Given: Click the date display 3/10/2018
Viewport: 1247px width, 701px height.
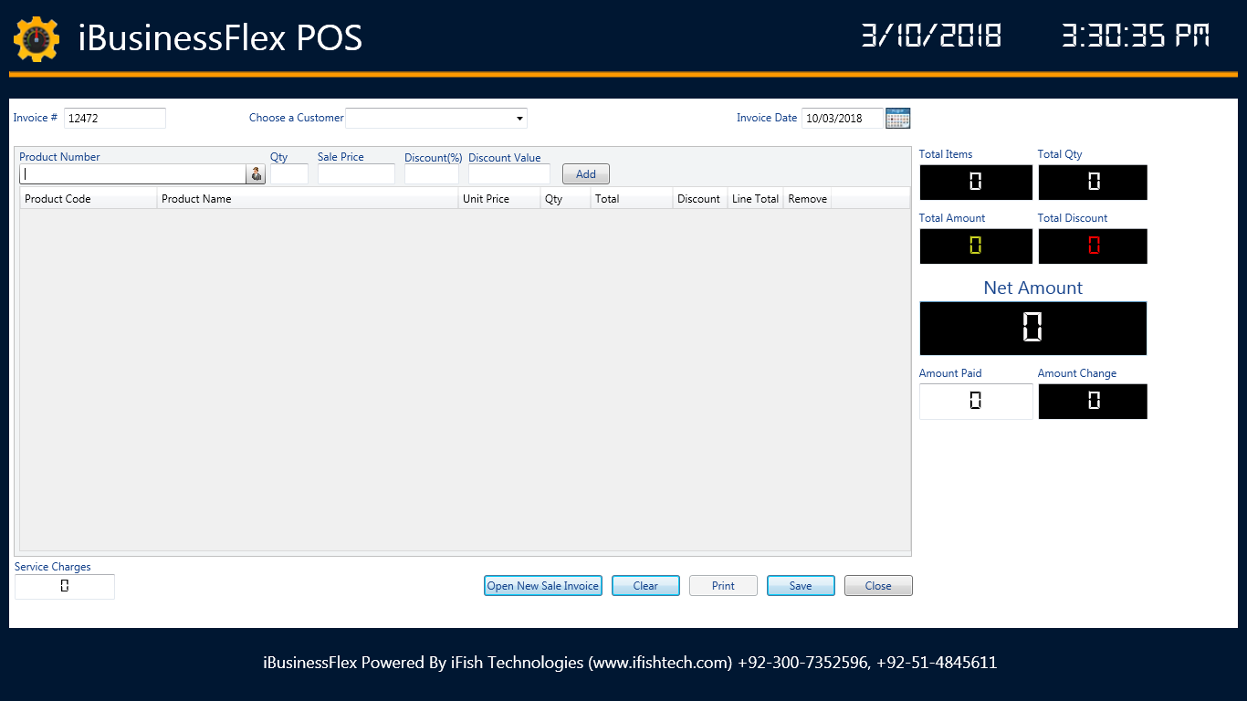Looking at the screenshot, I should click(x=931, y=37).
